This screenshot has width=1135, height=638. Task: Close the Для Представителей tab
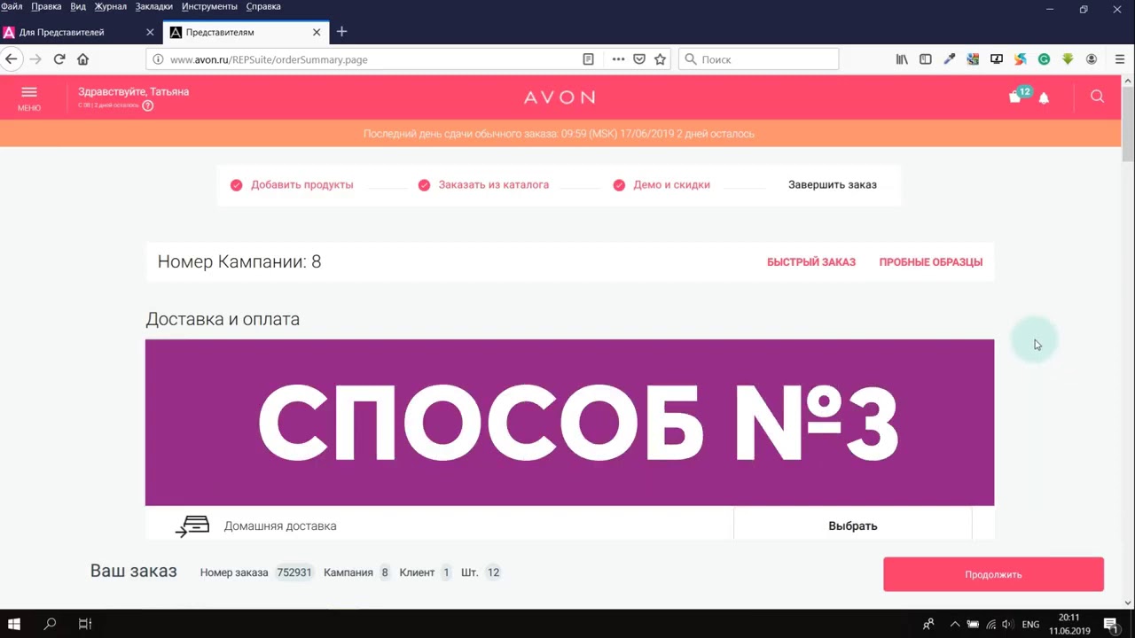point(150,33)
